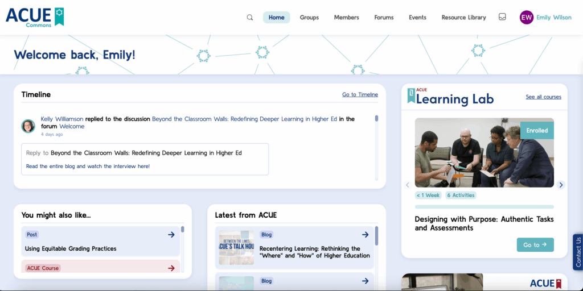Screen dimensions: 583x291
Task: Open the Forums section
Action: point(384,18)
